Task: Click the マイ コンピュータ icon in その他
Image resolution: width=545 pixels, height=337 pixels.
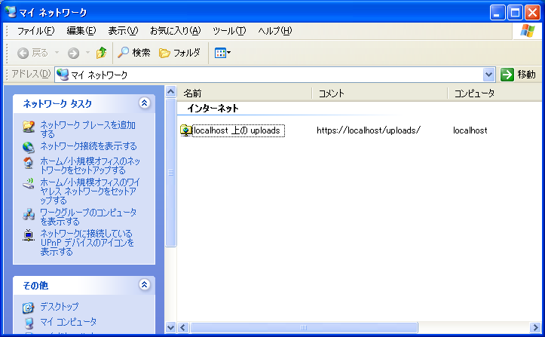Action: (x=29, y=323)
